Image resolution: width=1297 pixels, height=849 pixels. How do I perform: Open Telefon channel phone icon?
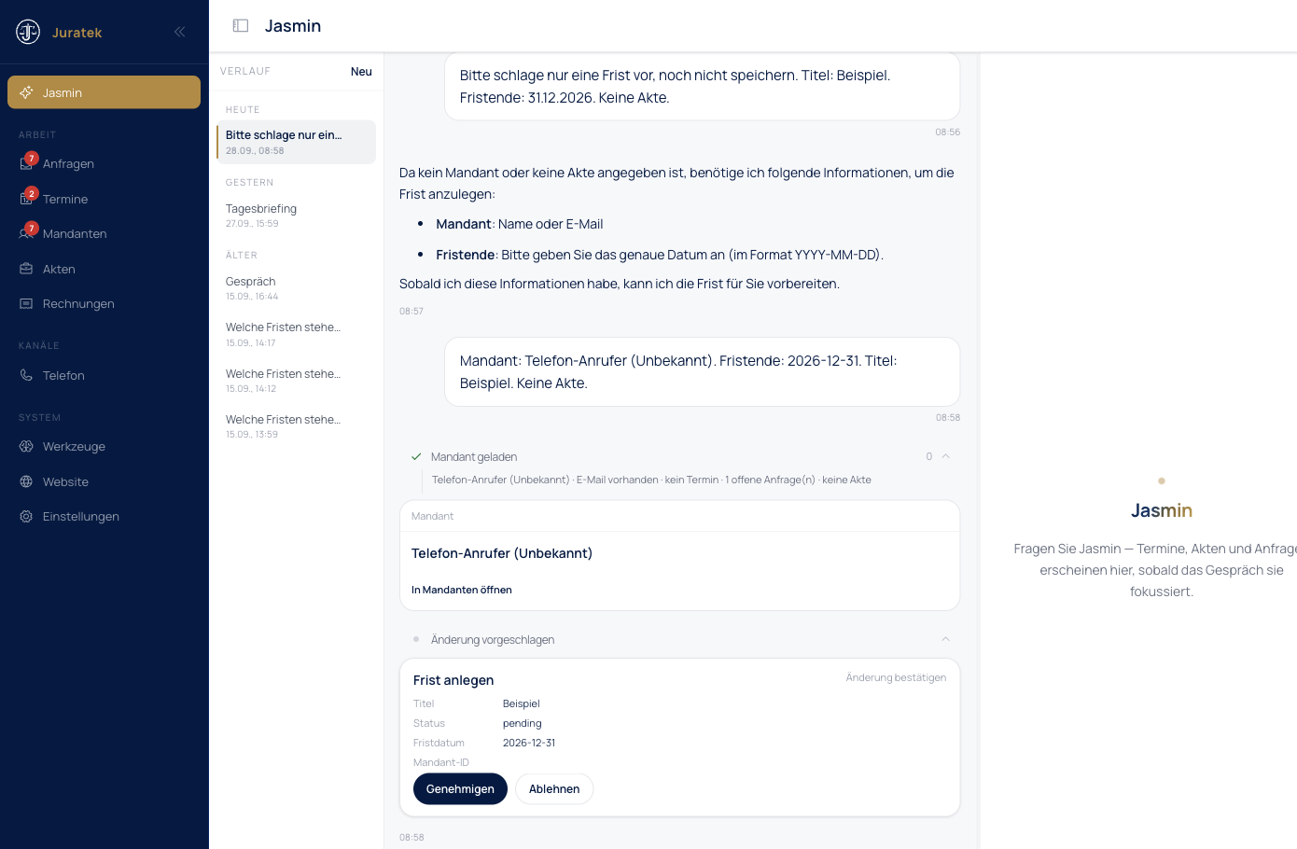tap(26, 375)
